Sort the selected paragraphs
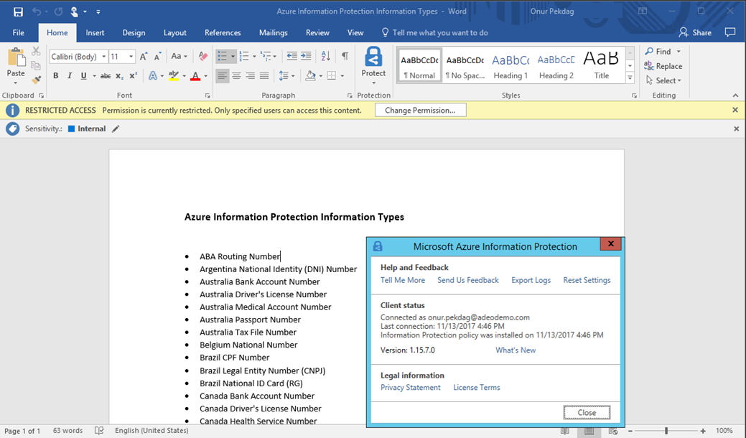The width and height of the screenshot is (746, 438). (325, 57)
